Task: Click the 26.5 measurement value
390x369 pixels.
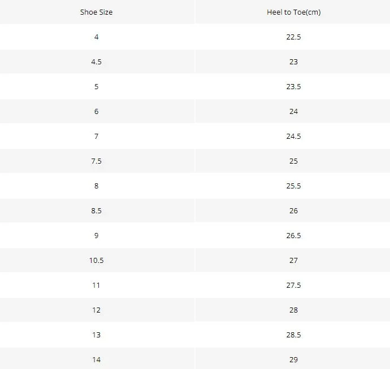Action: [x=293, y=236]
